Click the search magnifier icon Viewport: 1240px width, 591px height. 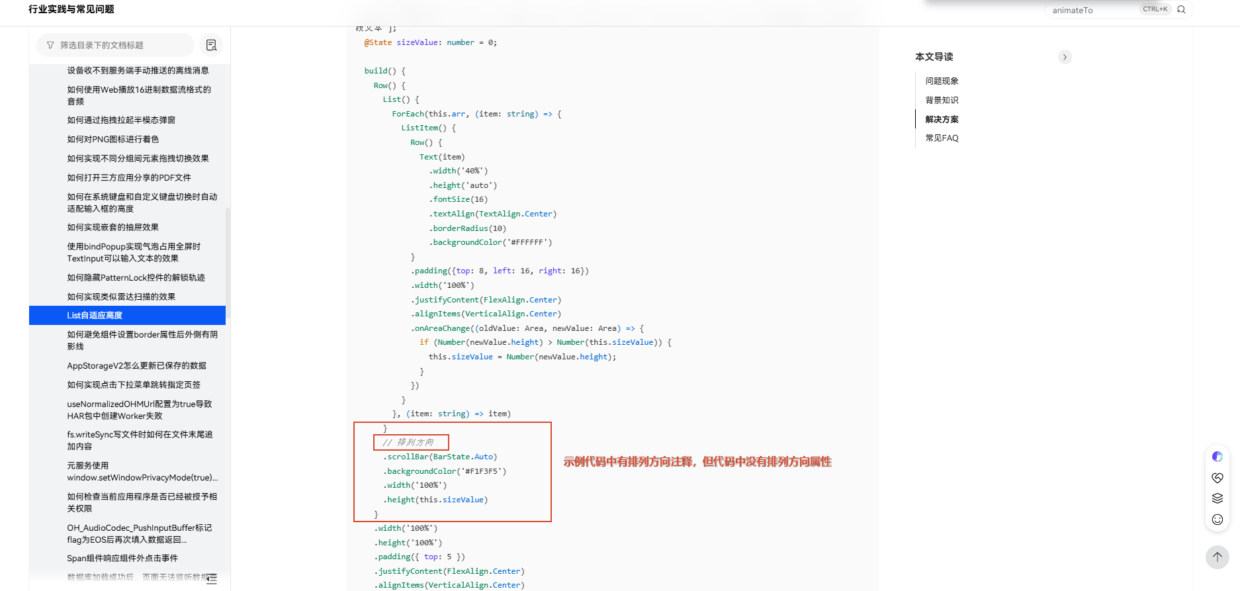(x=1181, y=9)
